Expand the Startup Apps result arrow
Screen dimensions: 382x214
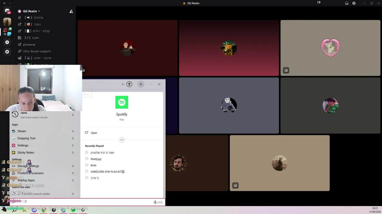(73, 180)
